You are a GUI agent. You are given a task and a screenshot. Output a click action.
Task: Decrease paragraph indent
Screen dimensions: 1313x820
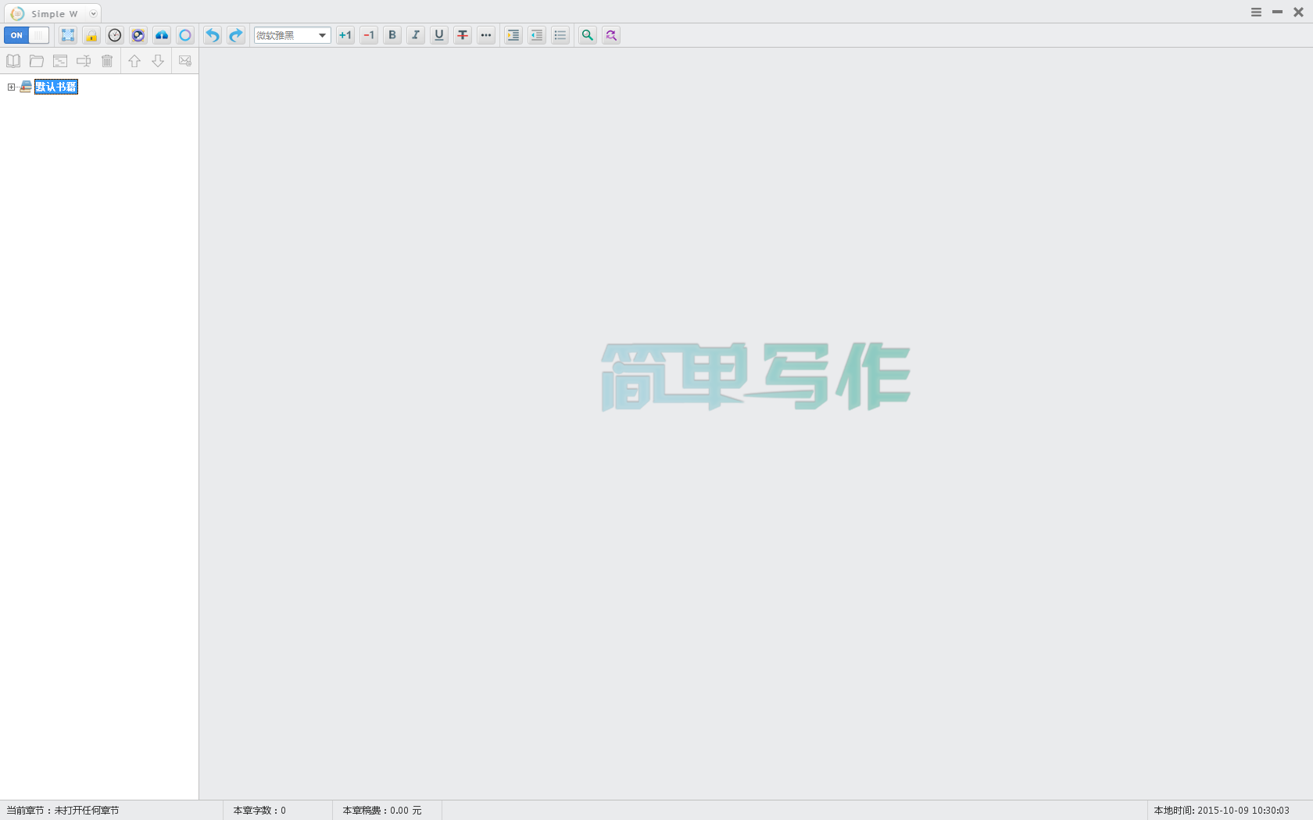[x=537, y=35]
